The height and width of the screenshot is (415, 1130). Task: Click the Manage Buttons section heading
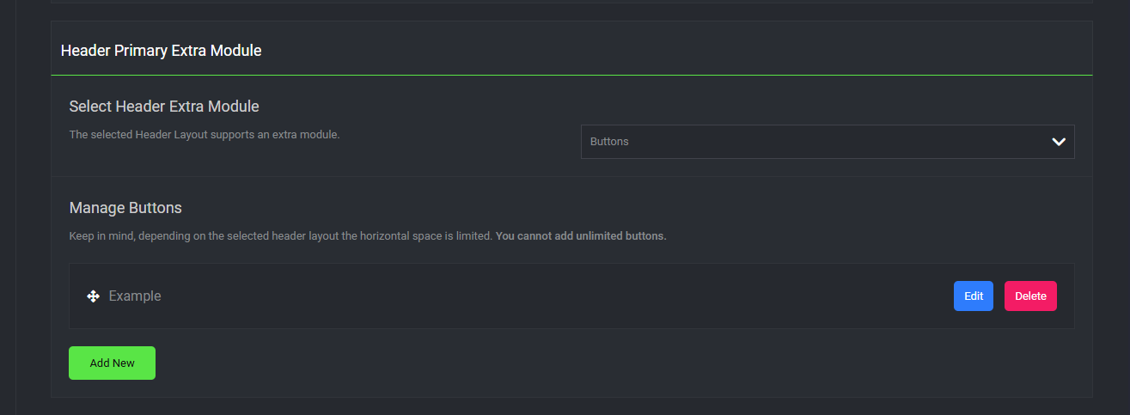pos(125,208)
